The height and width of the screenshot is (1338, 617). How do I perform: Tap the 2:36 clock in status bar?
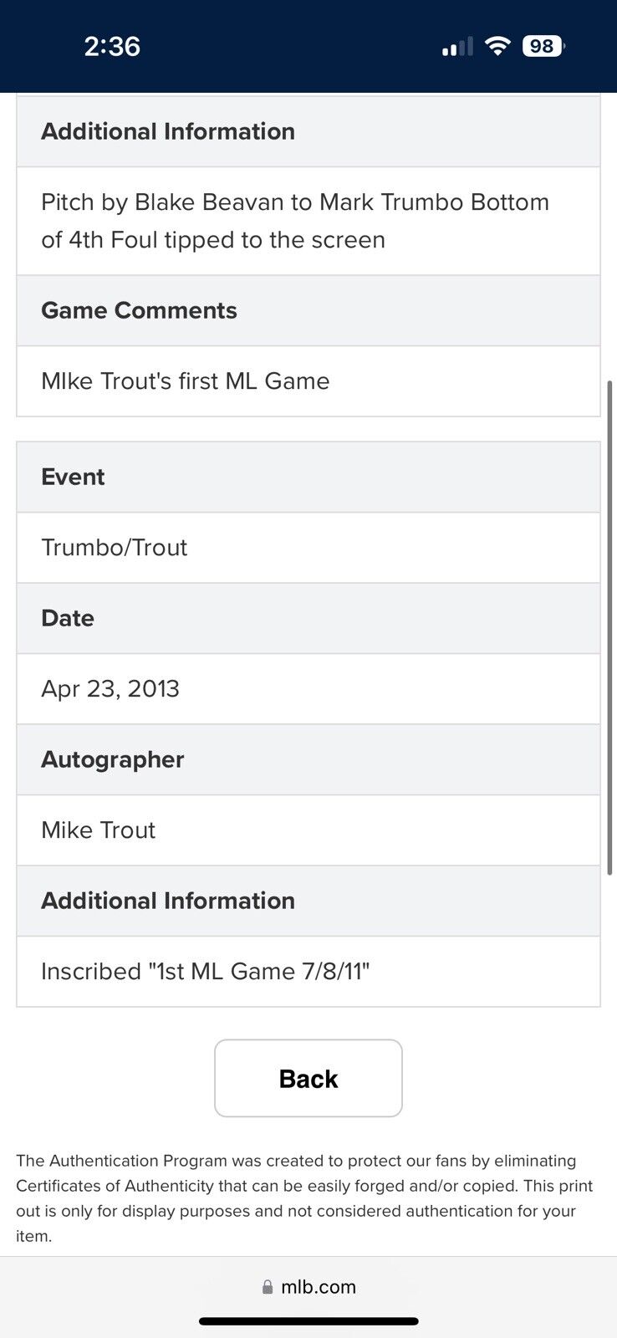112,46
